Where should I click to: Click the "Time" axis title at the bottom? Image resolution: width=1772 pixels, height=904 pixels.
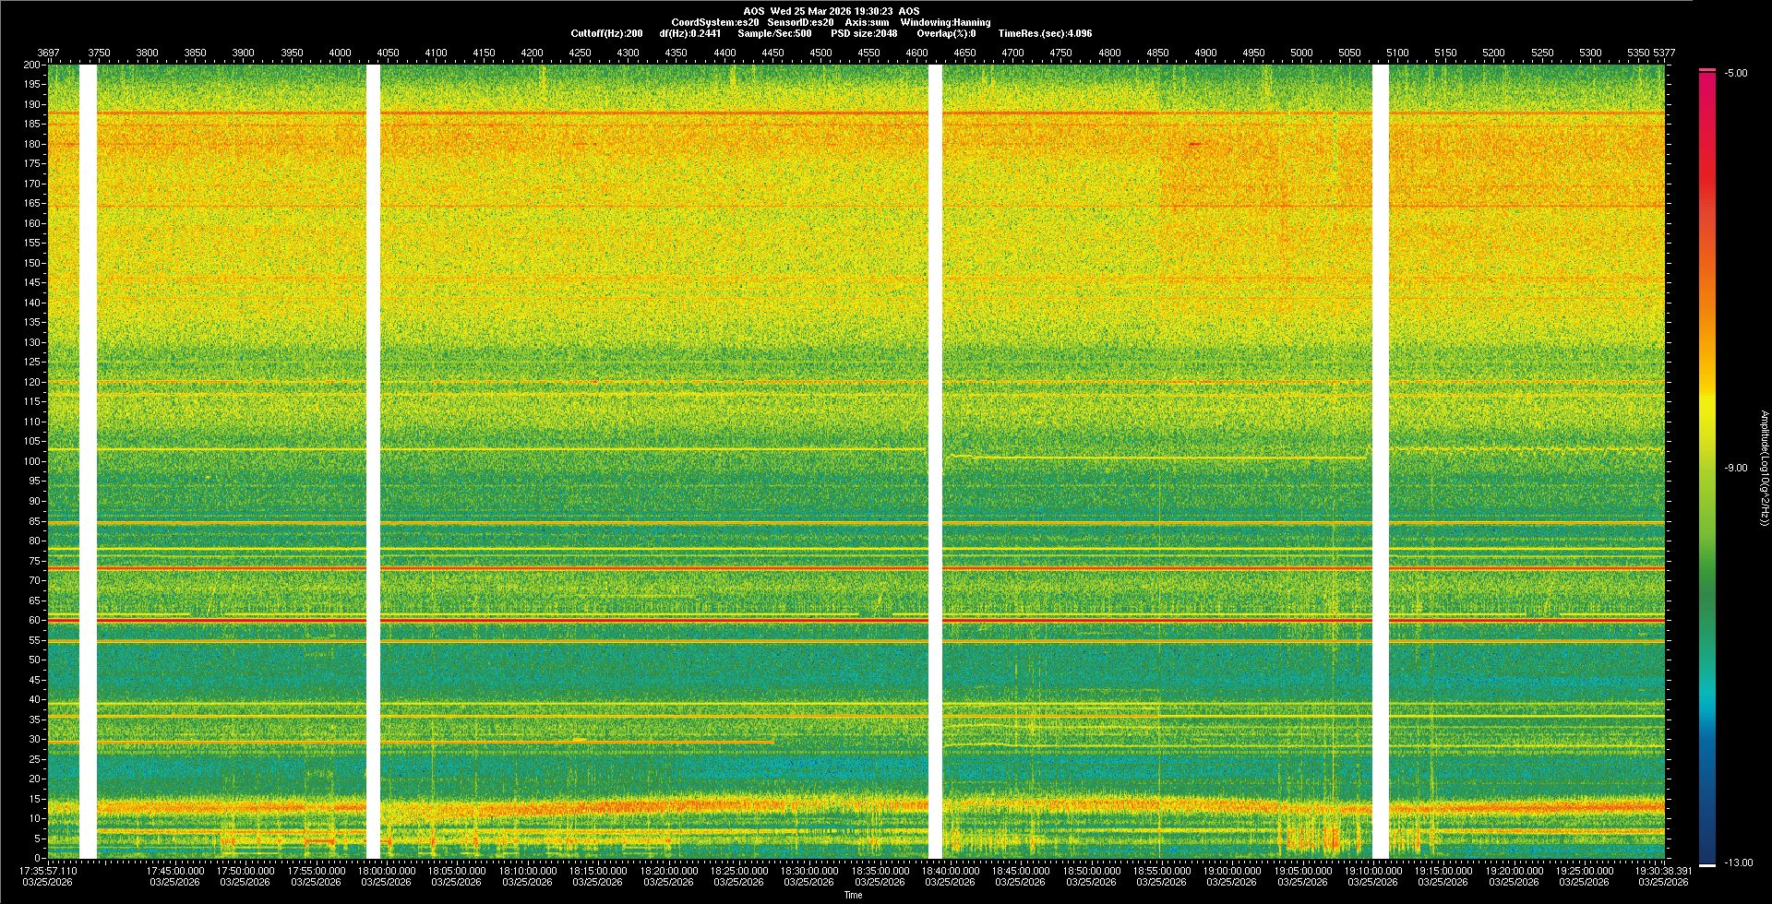pos(853,896)
